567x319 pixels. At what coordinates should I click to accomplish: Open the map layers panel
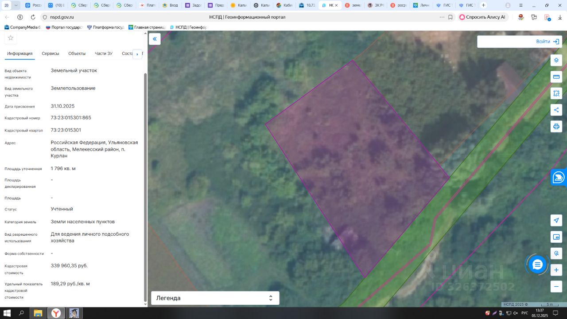[x=556, y=60]
